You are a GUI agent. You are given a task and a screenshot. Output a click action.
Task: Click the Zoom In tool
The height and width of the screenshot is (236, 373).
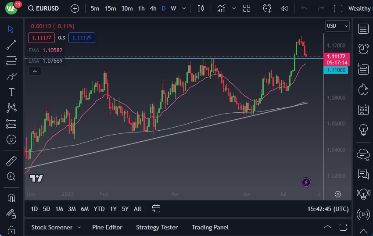pos(11,176)
